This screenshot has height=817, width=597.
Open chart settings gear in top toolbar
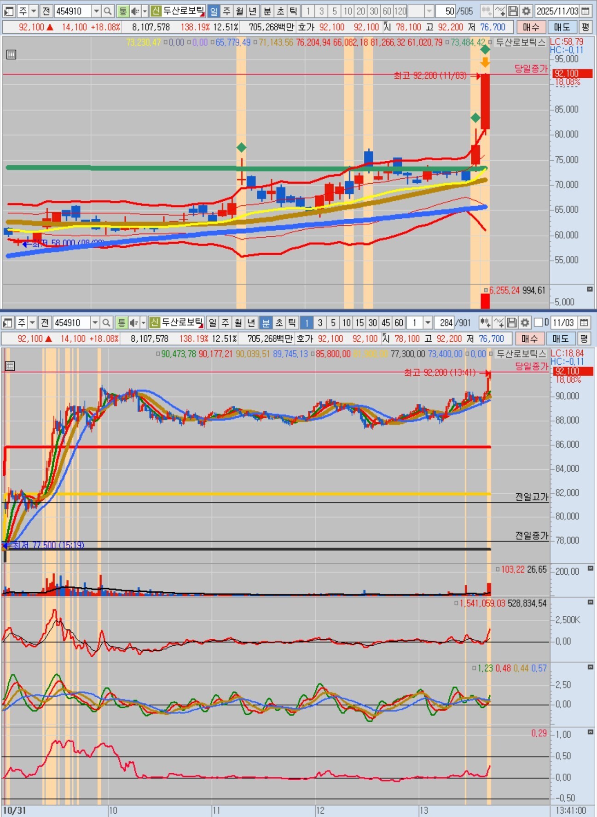(526, 11)
